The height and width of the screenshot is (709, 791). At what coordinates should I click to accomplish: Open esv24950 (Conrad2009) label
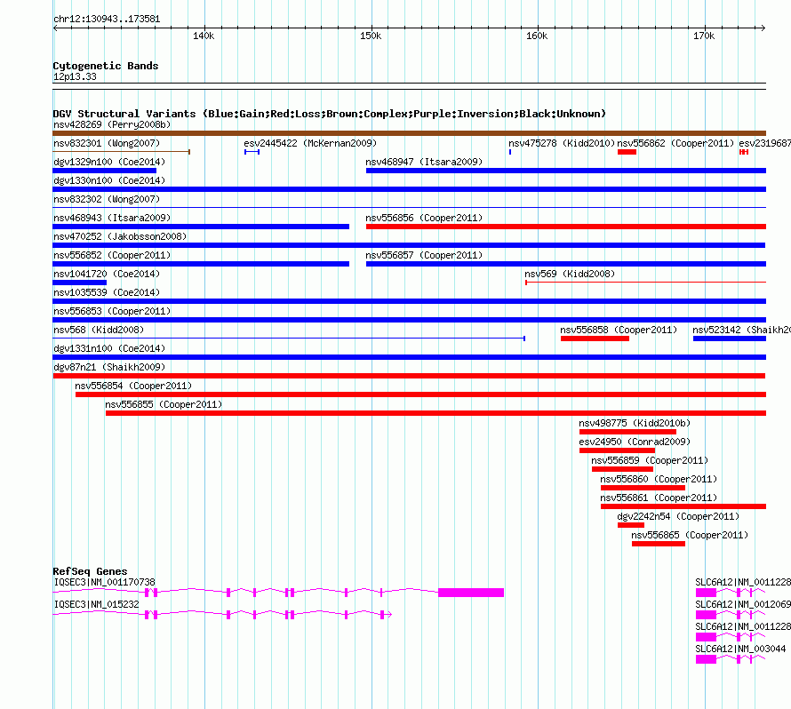point(635,442)
